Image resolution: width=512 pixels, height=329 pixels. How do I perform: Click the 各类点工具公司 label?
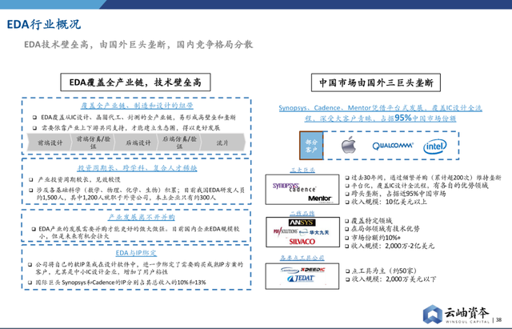(x=302, y=258)
